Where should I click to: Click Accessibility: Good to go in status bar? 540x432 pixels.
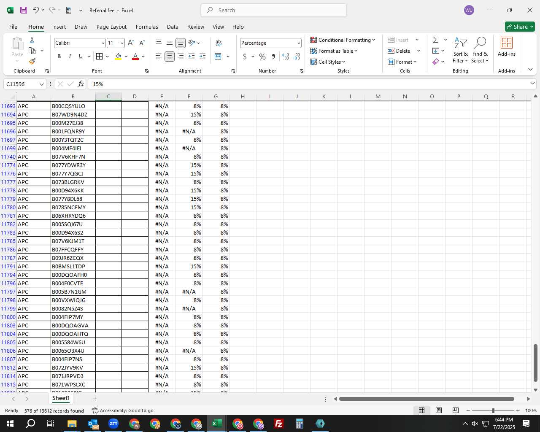pyautogui.click(x=123, y=410)
